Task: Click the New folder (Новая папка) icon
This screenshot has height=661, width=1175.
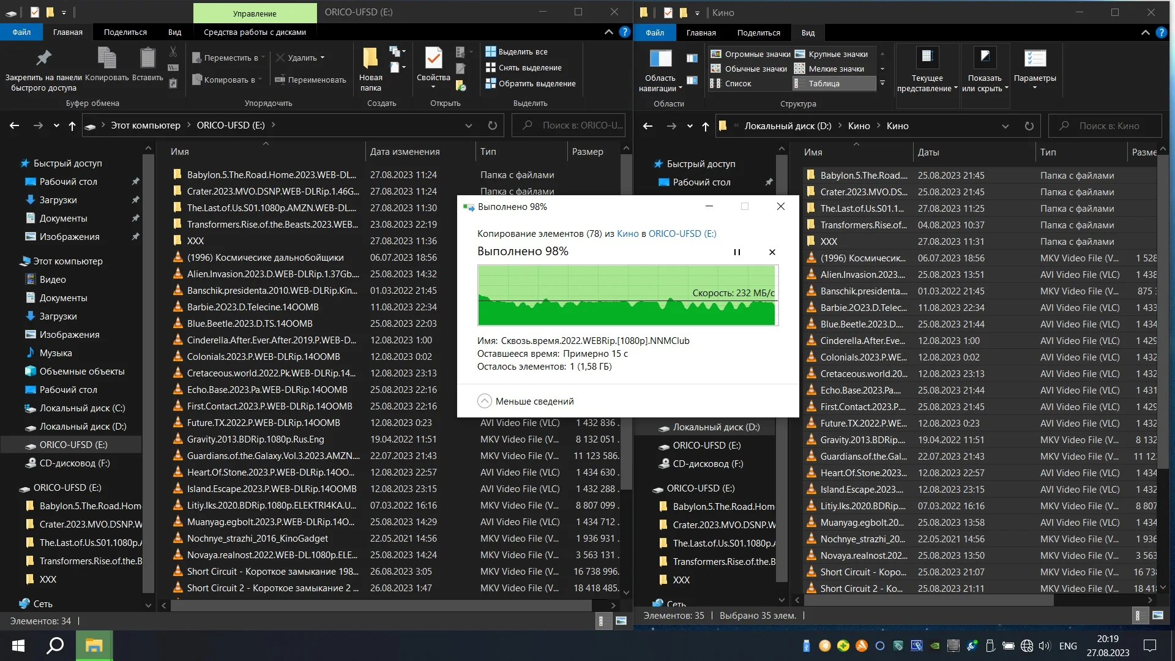Action: 370,59
